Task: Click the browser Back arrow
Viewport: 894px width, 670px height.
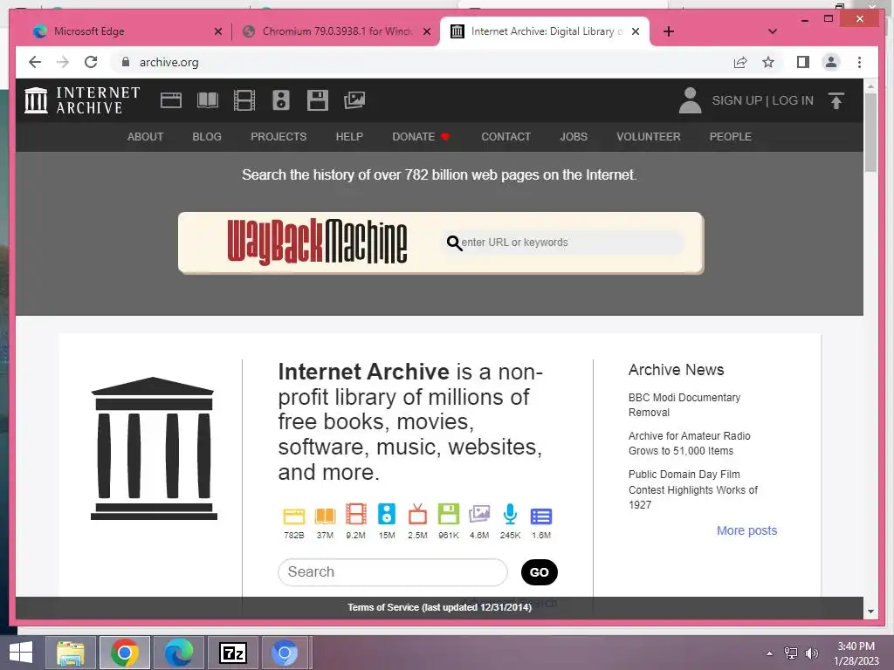Action: point(35,62)
